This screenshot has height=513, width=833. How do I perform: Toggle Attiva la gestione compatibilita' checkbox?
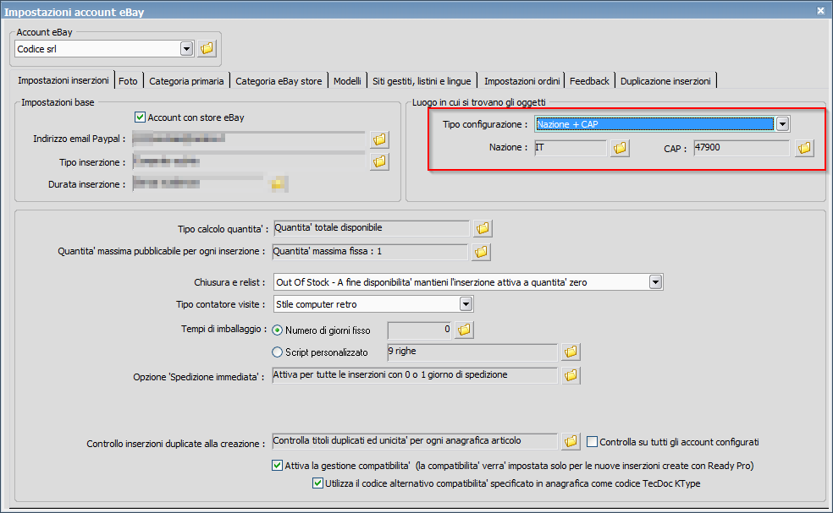tap(277, 466)
